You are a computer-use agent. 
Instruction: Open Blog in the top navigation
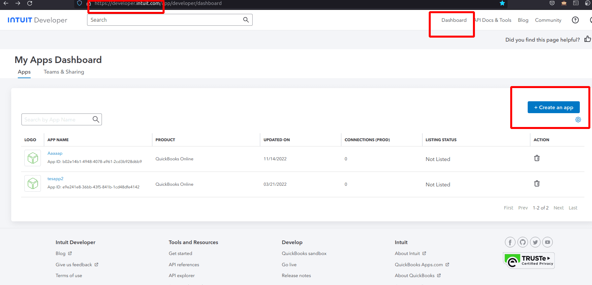pyautogui.click(x=523, y=20)
